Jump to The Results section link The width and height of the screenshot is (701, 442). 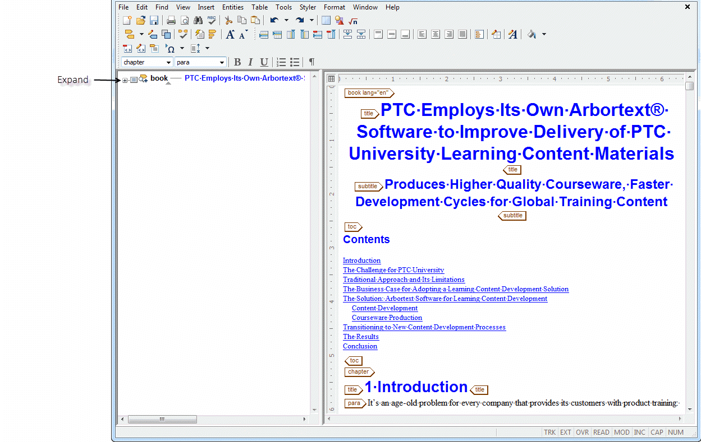361,337
